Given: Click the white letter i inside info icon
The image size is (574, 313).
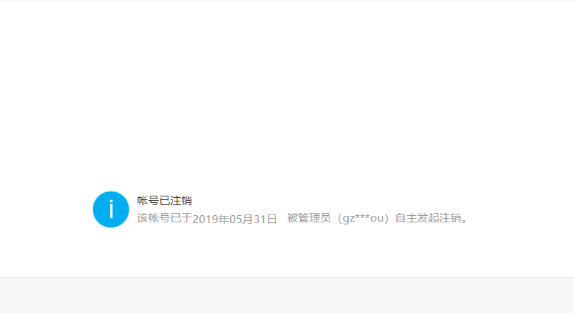Looking at the screenshot, I should tap(111, 209).
